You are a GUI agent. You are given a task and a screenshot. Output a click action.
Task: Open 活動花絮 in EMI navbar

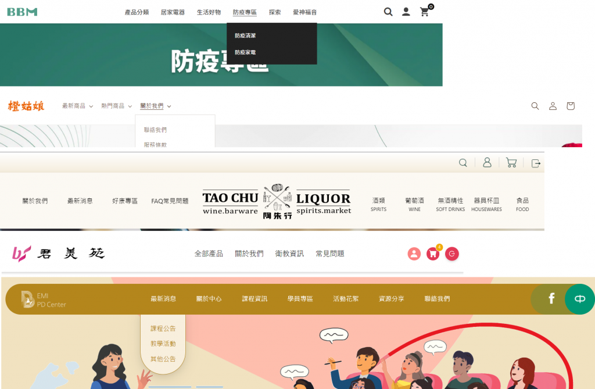(346, 299)
